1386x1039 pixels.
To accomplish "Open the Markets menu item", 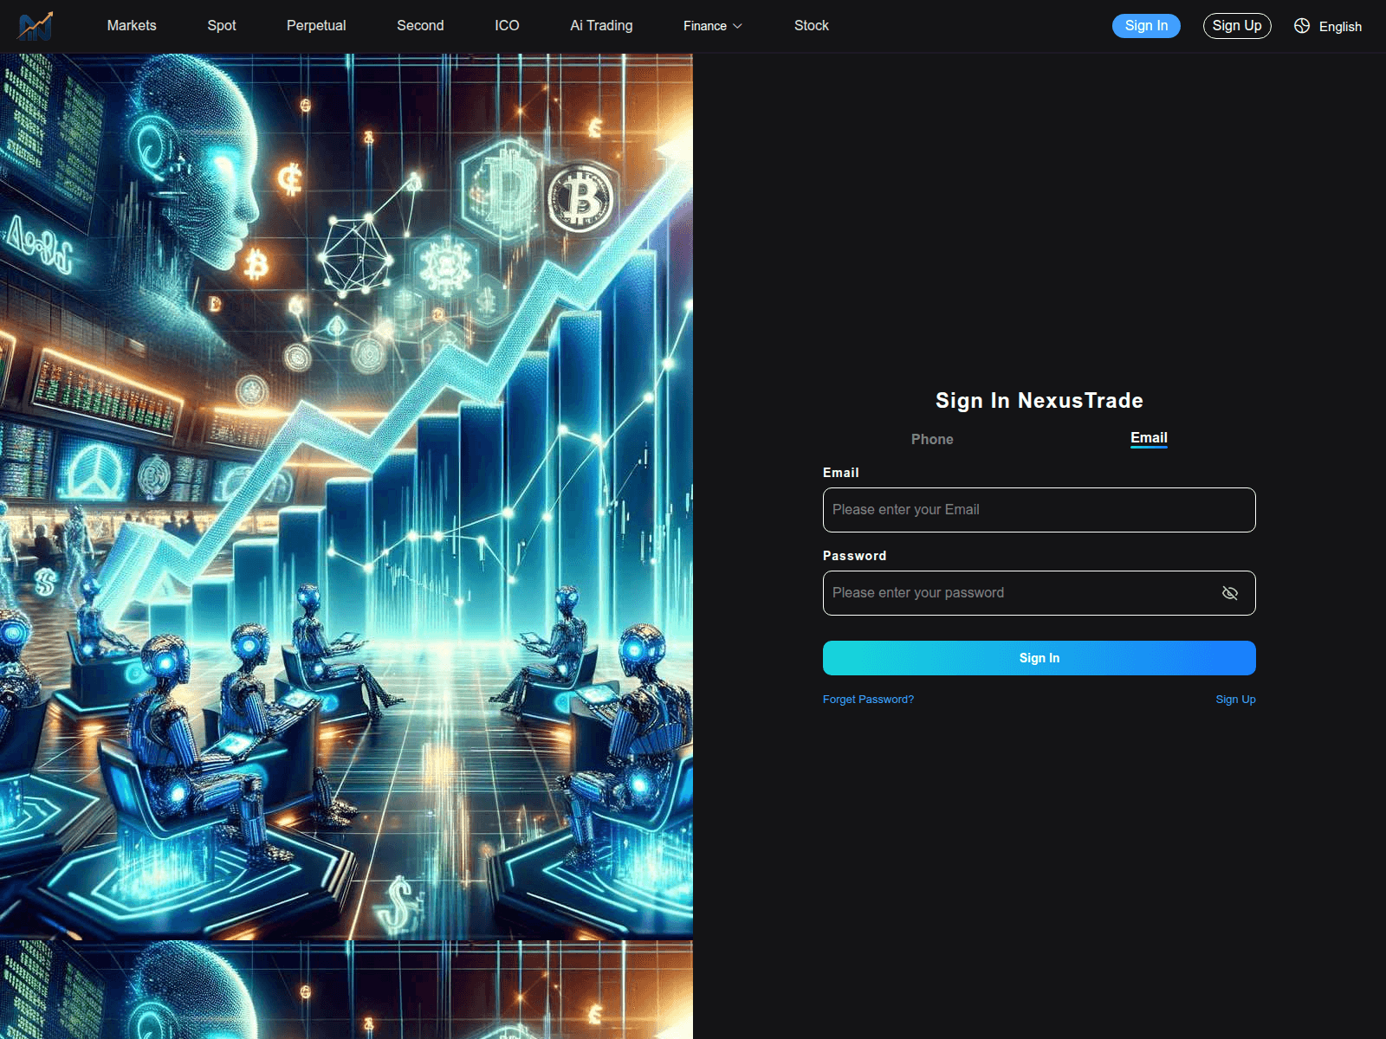I will (132, 26).
